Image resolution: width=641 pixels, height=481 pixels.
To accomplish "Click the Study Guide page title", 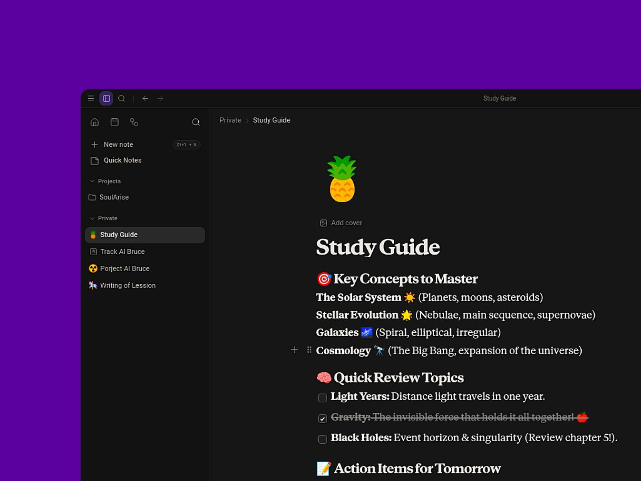I will pos(378,247).
